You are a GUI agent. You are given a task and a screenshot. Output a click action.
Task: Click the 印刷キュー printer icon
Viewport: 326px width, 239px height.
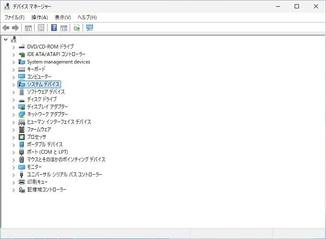tap(22, 182)
